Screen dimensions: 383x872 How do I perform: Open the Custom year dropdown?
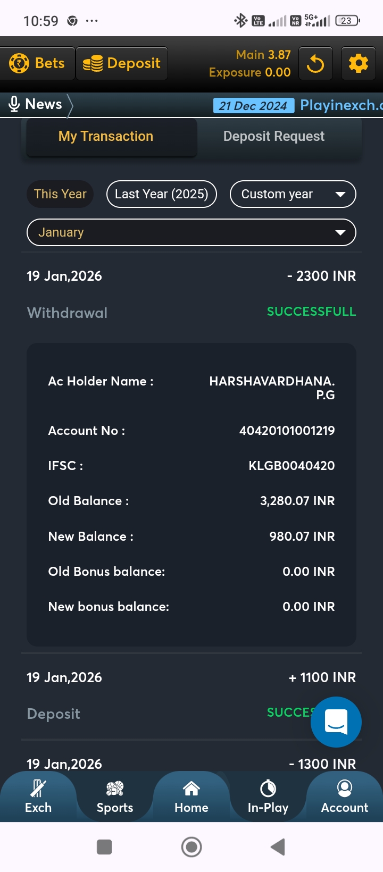293,194
